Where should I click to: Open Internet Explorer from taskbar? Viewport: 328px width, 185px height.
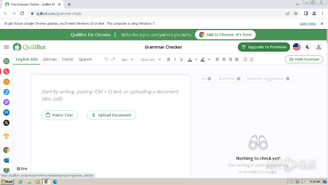(20, 182)
